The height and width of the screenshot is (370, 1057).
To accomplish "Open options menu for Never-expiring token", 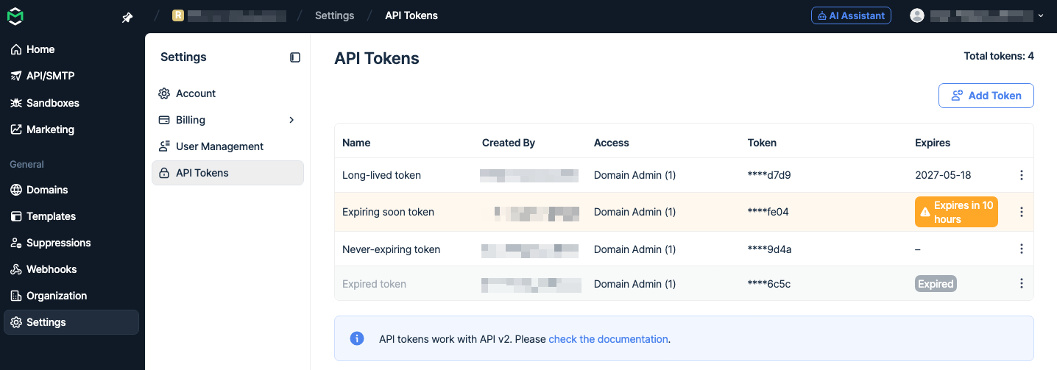I will coord(1021,249).
